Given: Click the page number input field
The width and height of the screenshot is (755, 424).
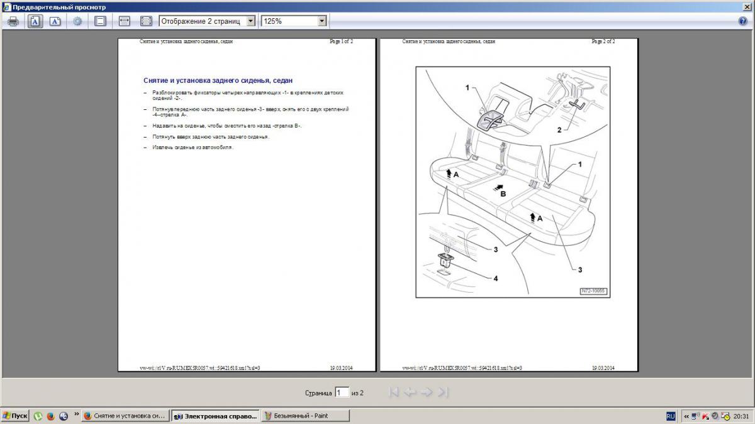Looking at the screenshot, I should pos(342,393).
